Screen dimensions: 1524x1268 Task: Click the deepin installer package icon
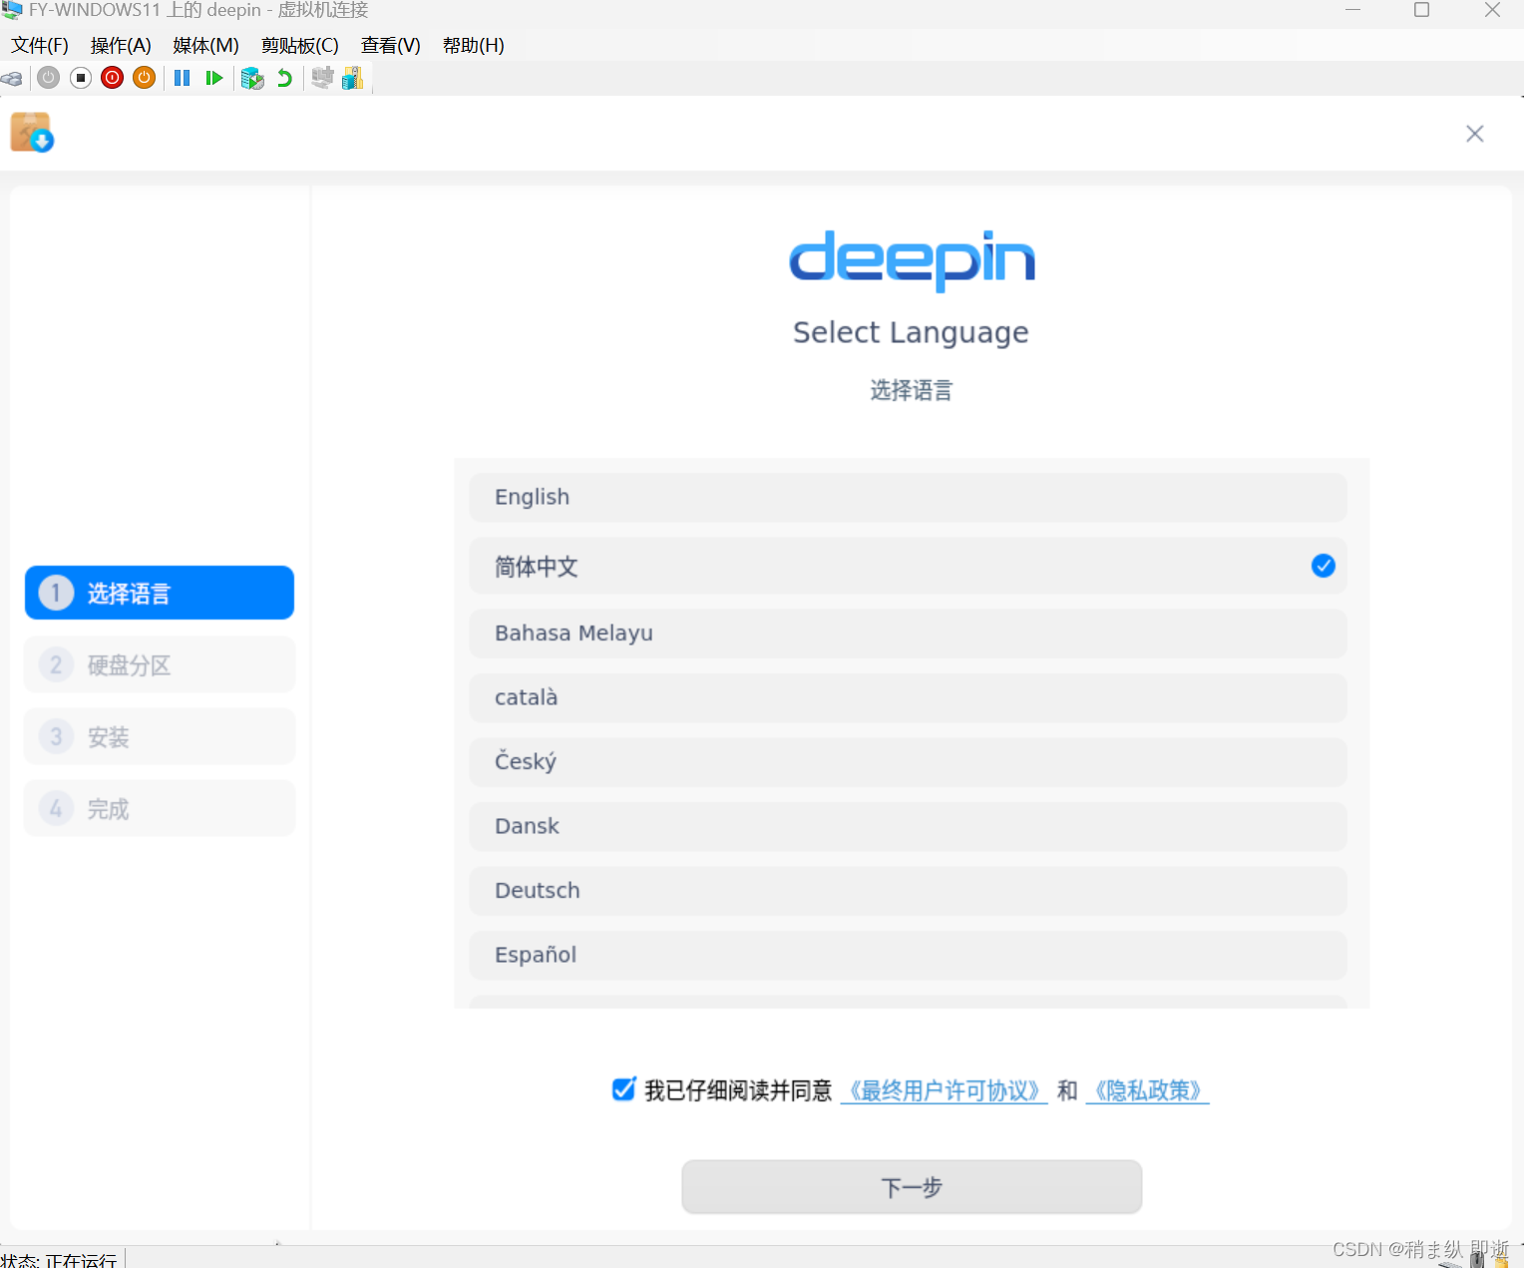30,132
